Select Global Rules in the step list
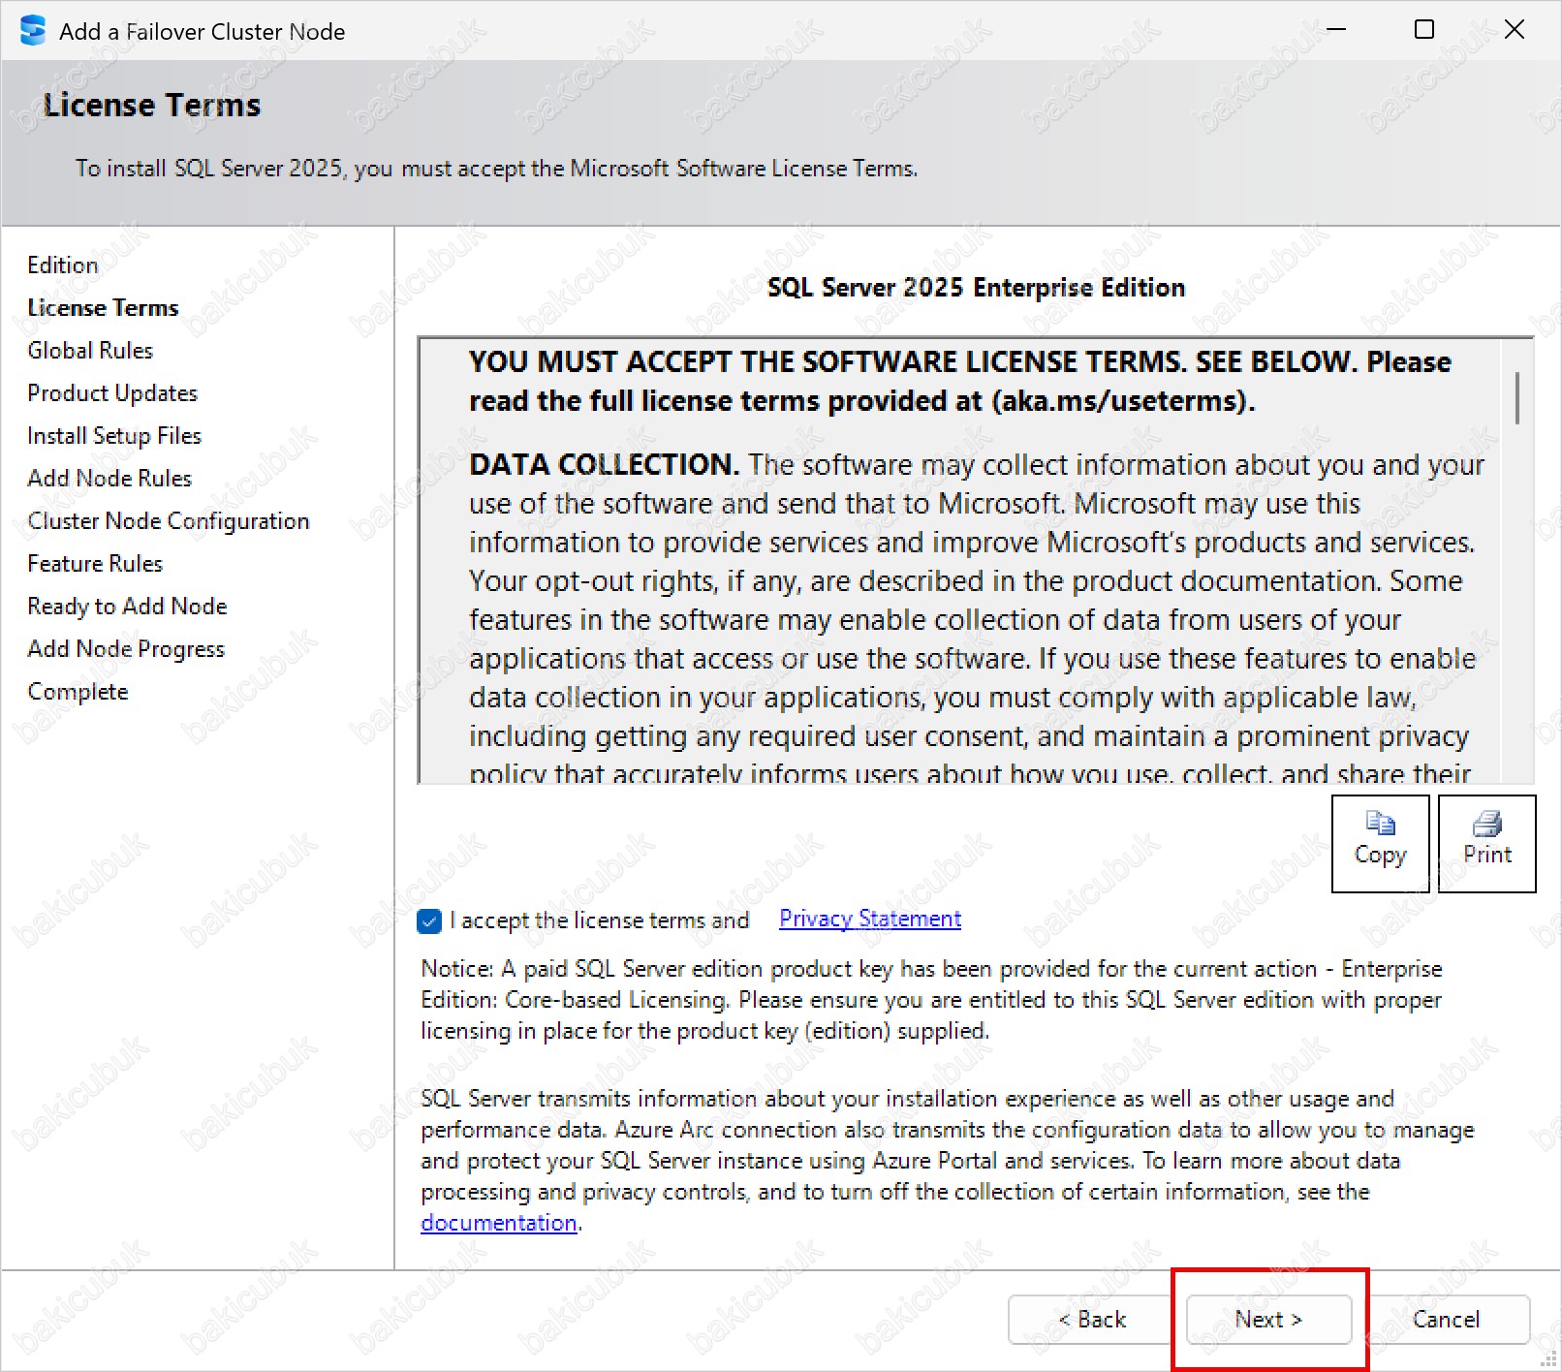 [90, 351]
